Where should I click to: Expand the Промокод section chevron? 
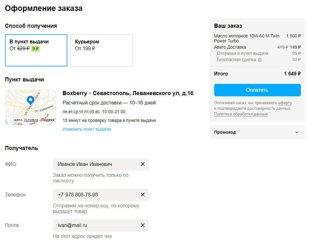297,132
